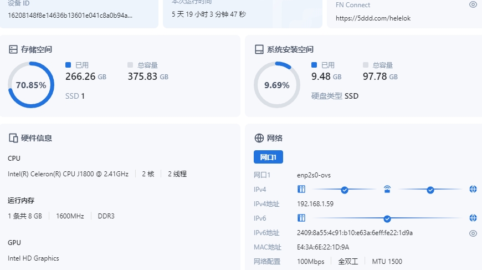The width and height of the screenshot is (482, 270).
Task: Click the 266.26 GB used value
Action: coord(86,77)
